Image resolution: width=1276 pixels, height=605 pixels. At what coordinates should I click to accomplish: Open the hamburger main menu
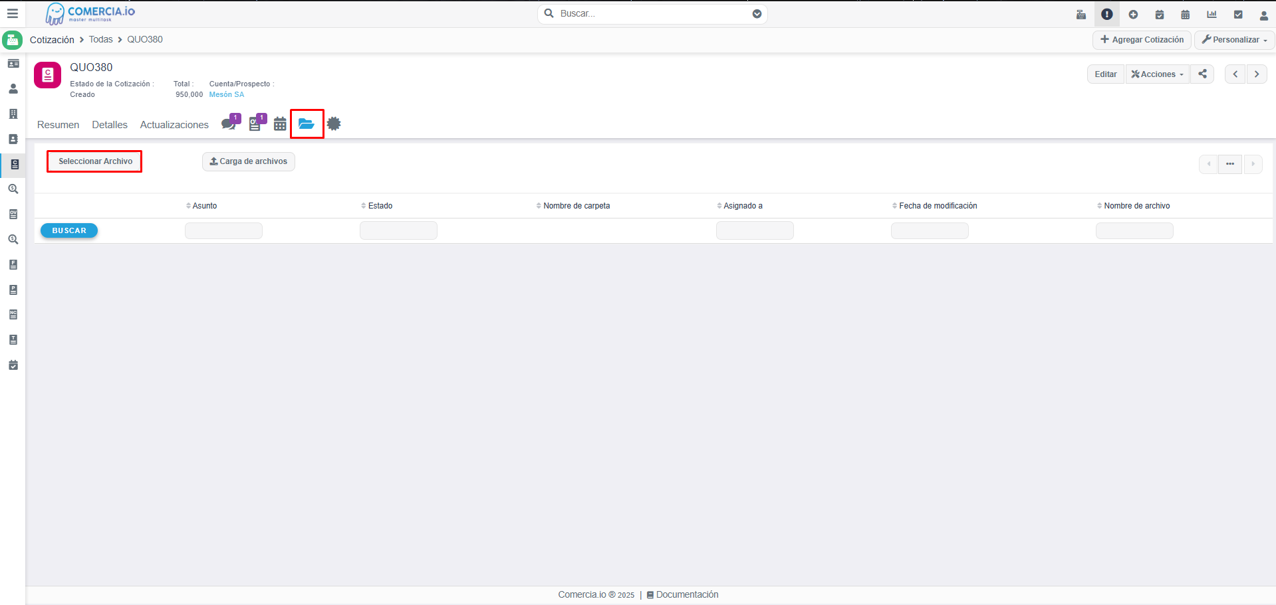click(x=13, y=13)
